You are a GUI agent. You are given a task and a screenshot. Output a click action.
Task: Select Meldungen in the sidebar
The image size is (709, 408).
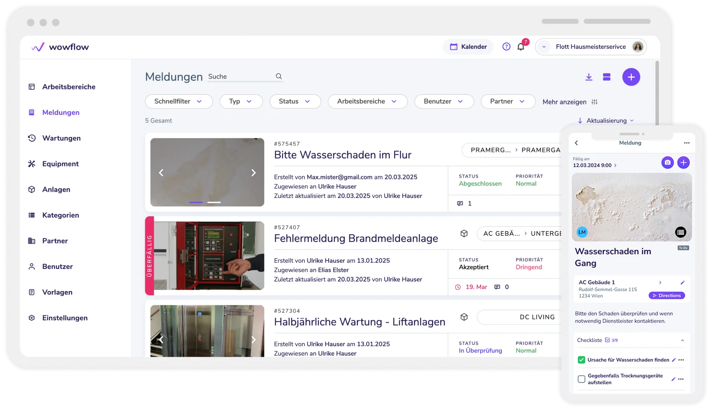click(54, 112)
